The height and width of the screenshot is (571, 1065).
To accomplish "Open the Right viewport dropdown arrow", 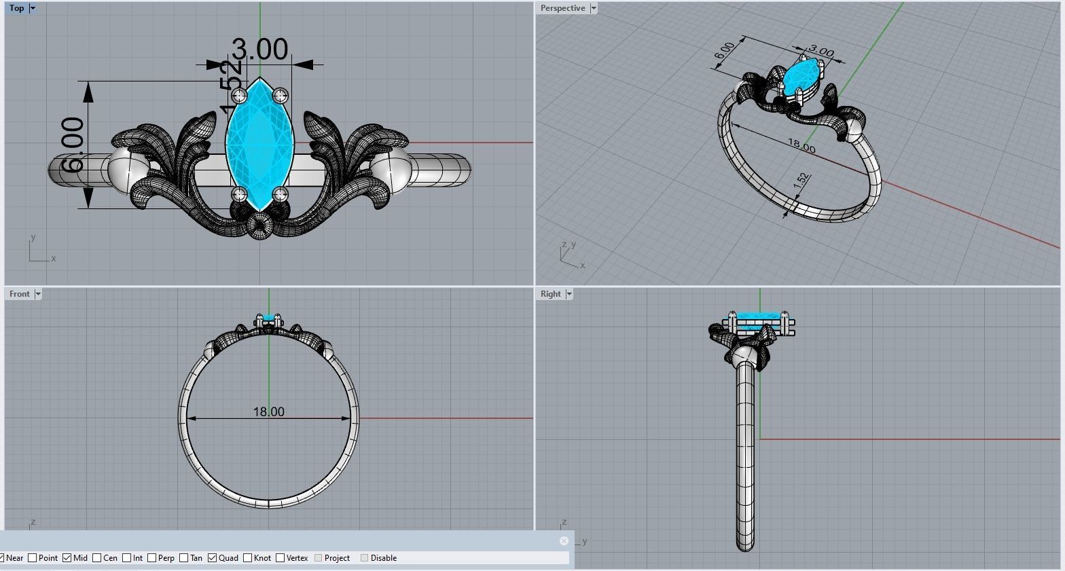I will (x=569, y=294).
